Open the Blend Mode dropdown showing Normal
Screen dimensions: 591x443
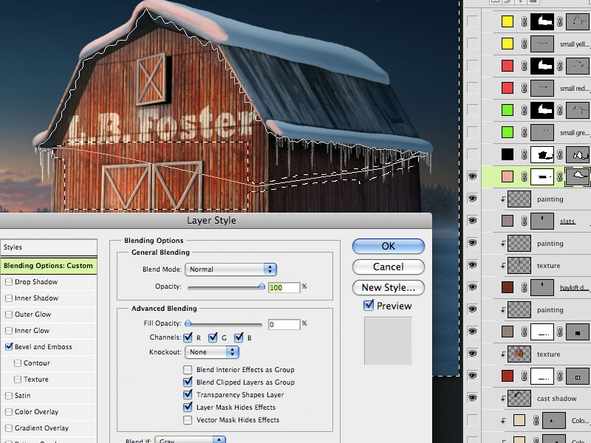click(230, 269)
